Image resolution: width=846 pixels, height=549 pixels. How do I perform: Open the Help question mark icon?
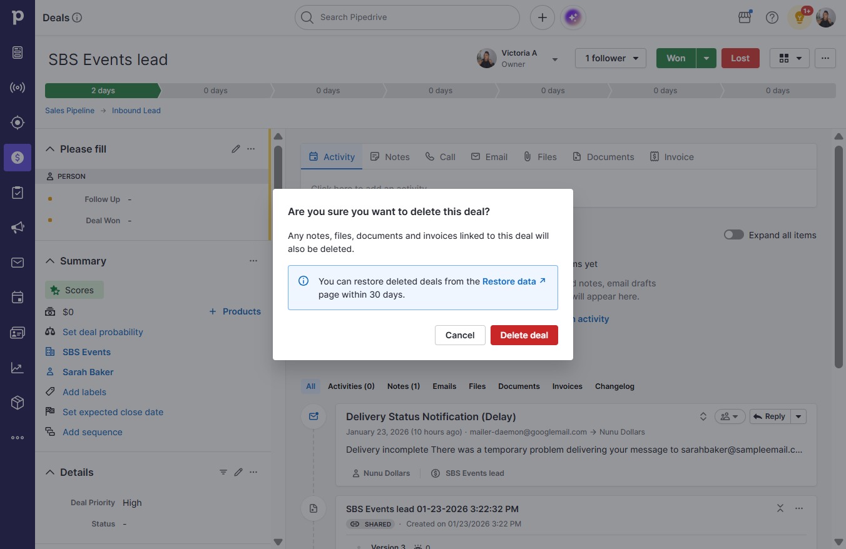point(772,18)
